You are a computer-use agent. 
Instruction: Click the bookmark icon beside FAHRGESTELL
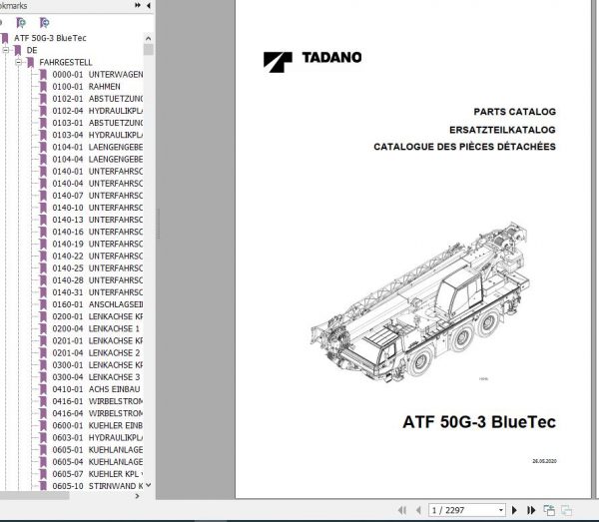pos(31,63)
